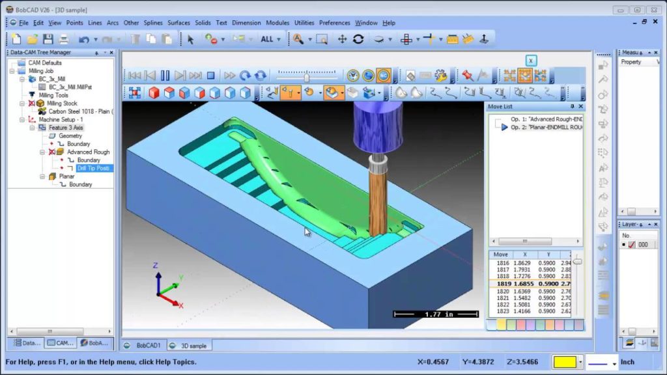Stop the simulation

pos(210,76)
